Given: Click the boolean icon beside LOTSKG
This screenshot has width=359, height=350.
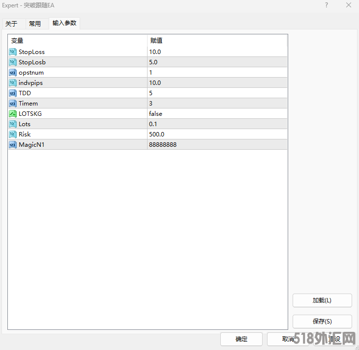Looking at the screenshot, I should tap(13, 114).
